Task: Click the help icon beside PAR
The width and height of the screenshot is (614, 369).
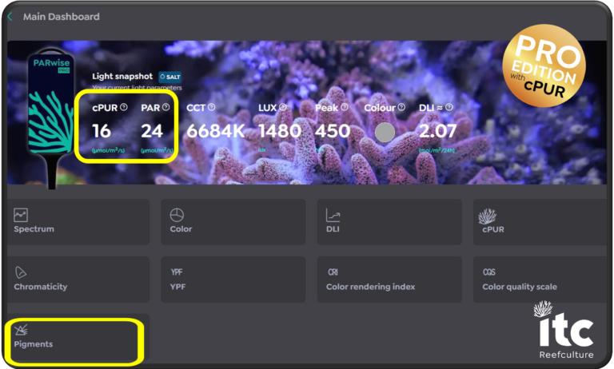Action: (166, 107)
